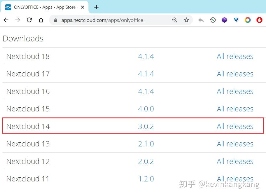Download version 4.1.4 for Nextcloud 18
Viewport: 266px width, 196px height.
pyautogui.click(x=146, y=56)
